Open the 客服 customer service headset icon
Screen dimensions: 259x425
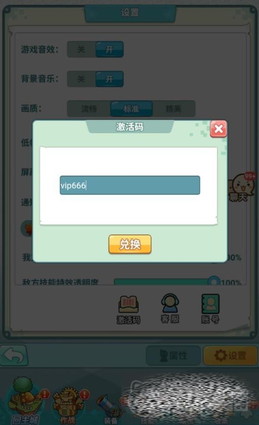coord(170,309)
